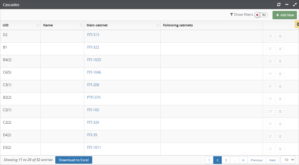Collapse the Cascades panel with minus icon
299x165 pixels.
click(287, 5)
